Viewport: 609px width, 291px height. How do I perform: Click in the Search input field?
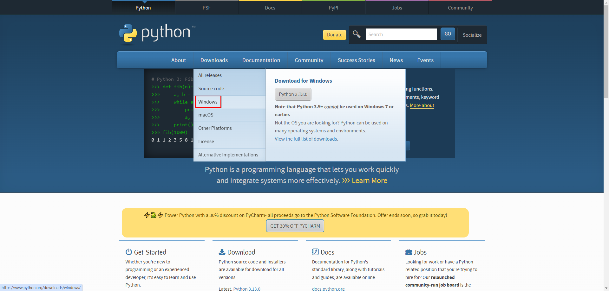pyautogui.click(x=401, y=34)
